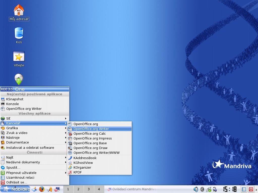Click the volume speaker tray icon
Screen dimensions: 258x193
click(x=196, y=189)
